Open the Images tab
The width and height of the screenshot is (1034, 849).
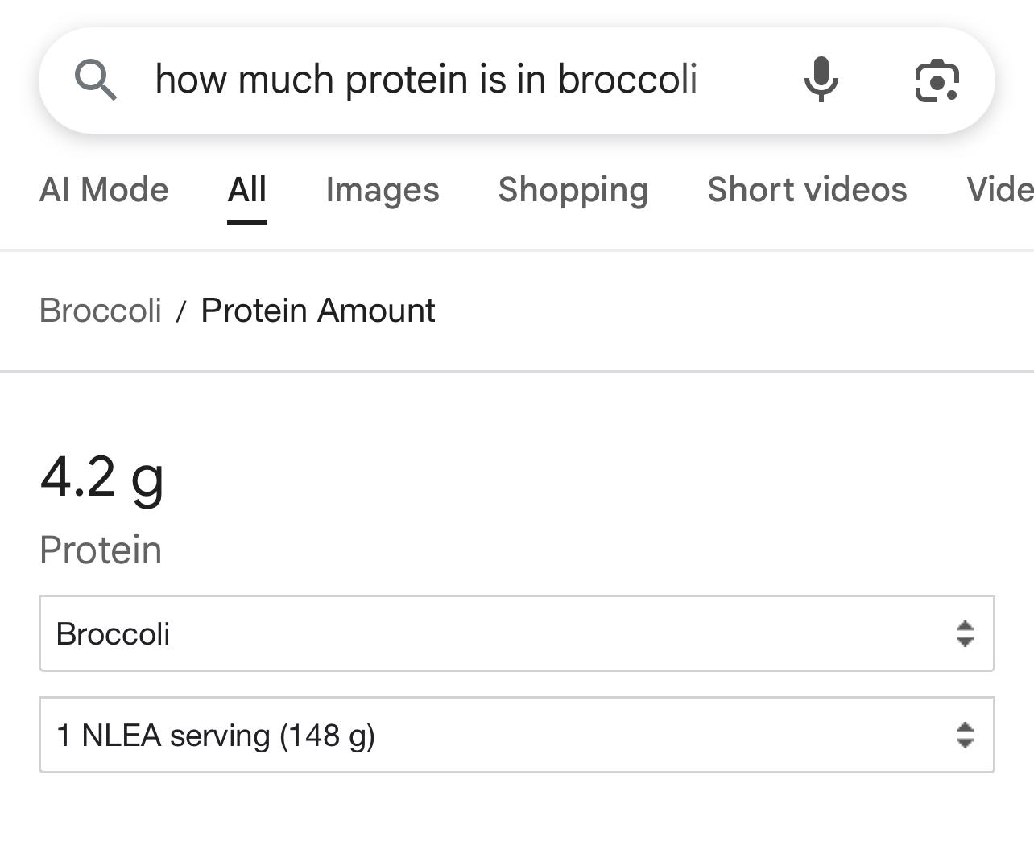coord(383,190)
